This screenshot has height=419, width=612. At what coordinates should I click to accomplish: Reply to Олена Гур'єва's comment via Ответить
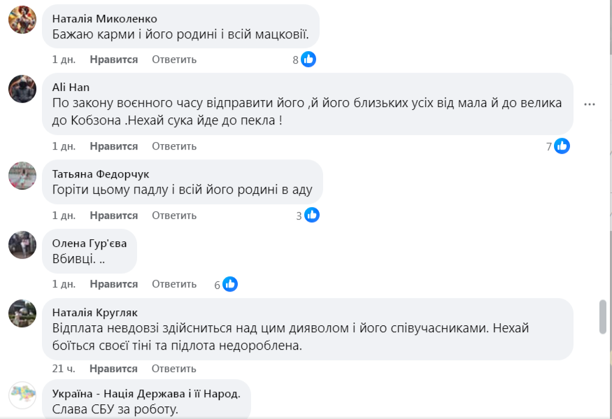(x=174, y=284)
